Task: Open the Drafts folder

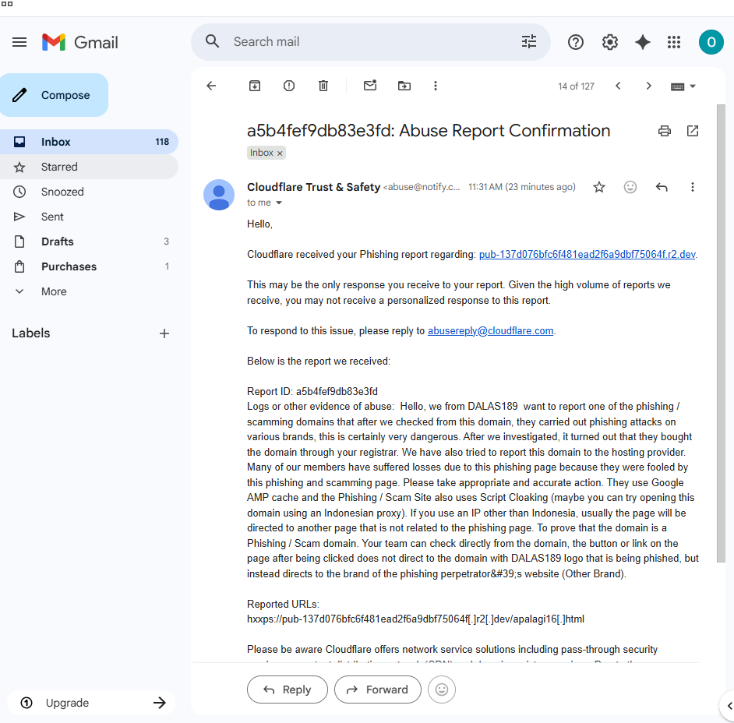Action: [89, 242]
